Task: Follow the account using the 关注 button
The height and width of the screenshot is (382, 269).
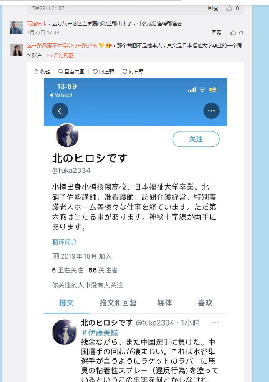Action: tap(196, 139)
